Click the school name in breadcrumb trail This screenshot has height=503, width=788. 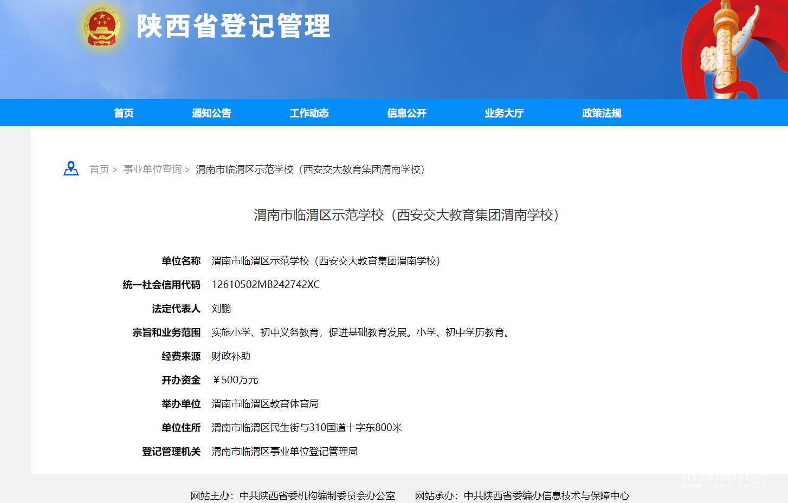[x=311, y=169]
